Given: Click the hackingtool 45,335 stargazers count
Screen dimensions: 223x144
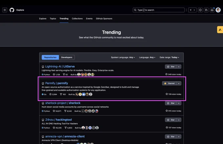Looking at the screenshot, I should [x=57, y=128].
